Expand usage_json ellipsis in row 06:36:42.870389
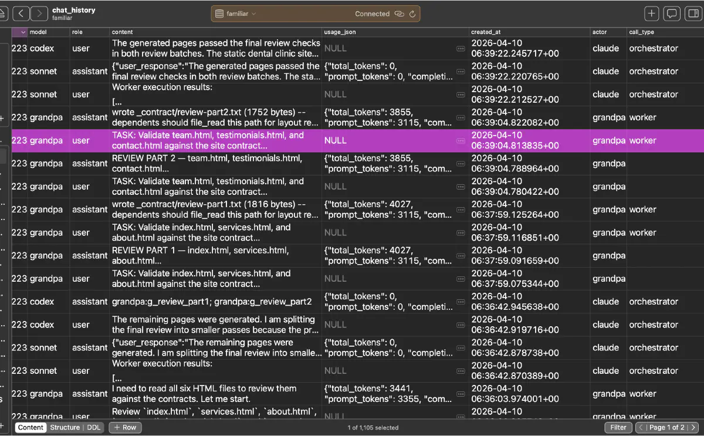The width and height of the screenshot is (704, 436). (x=461, y=370)
